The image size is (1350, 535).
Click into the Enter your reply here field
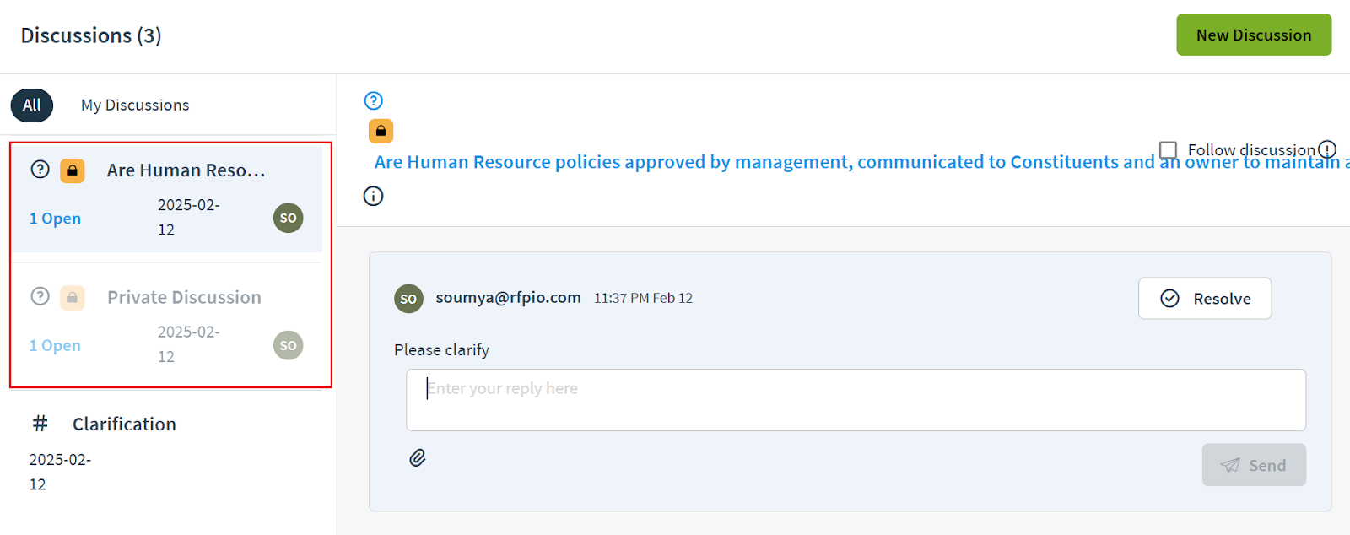coord(856,400)
